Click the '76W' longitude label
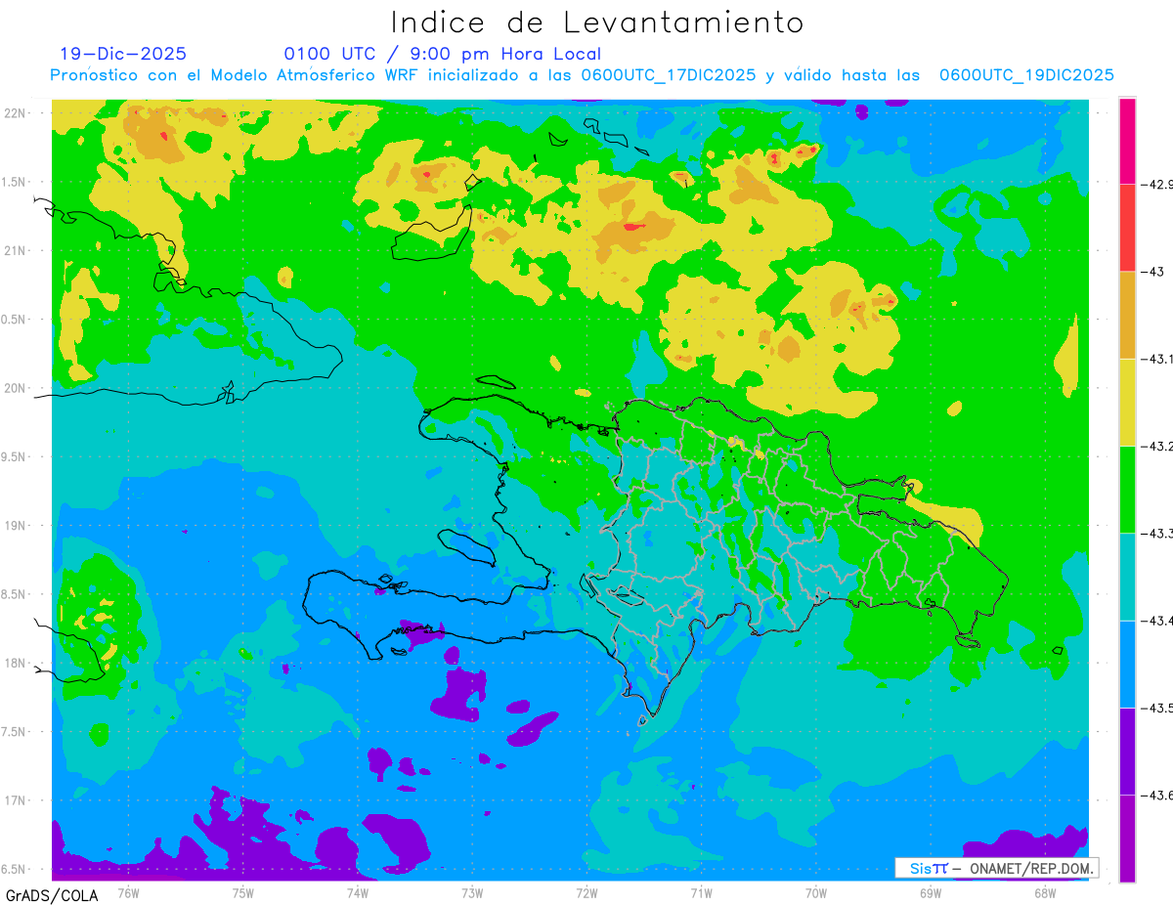This screenshot has height=906, width=1173. tap(128, 892)
